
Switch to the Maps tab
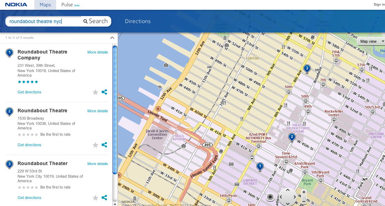[x=45, y=5]
